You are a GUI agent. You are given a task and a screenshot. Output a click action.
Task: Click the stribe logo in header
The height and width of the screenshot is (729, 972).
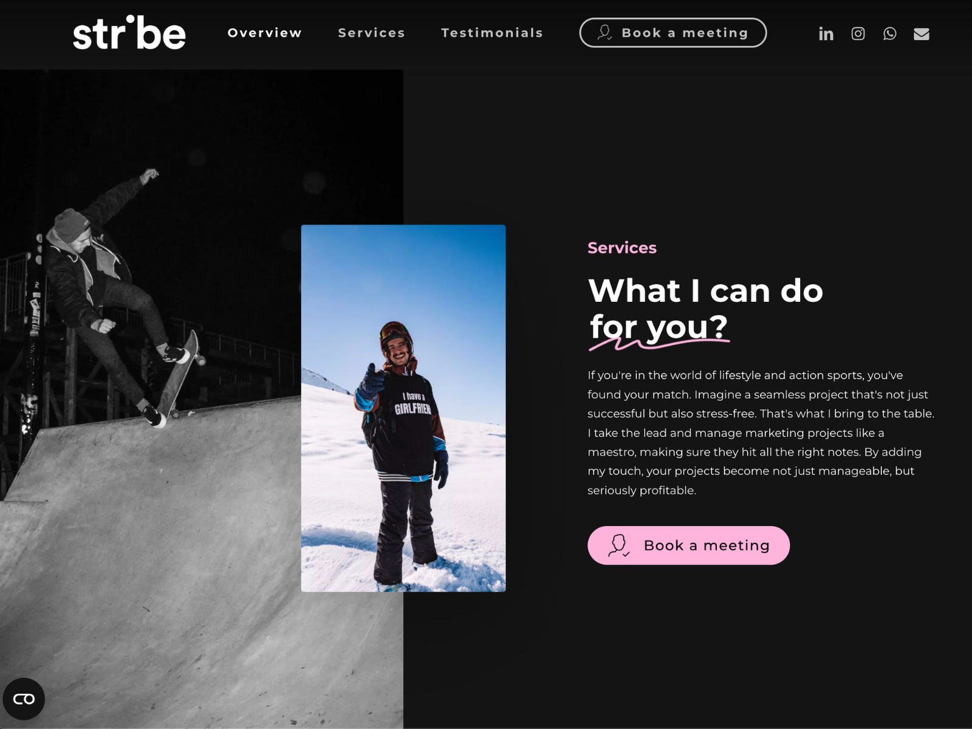pos(129,33)
